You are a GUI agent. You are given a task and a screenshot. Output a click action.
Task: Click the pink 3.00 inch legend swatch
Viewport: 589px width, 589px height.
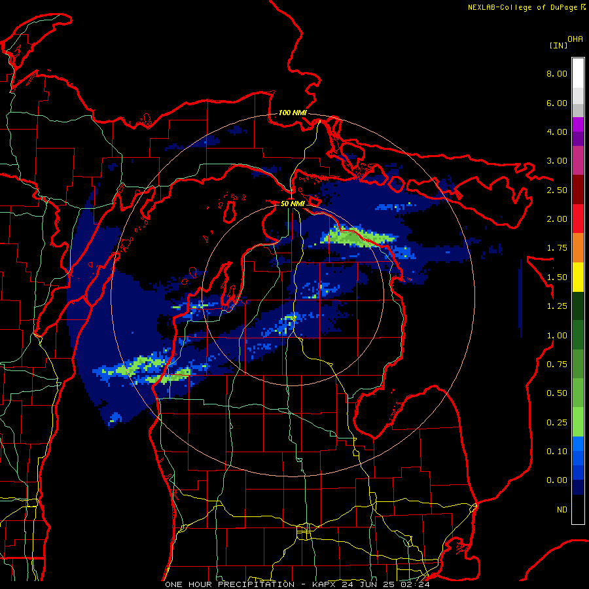click(578, 160)
